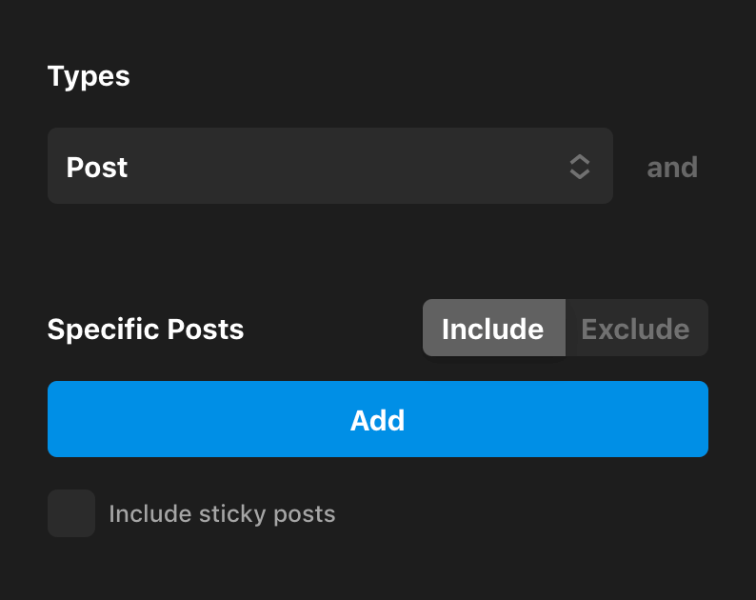This screenshot has height=600, width=756.
Task: Choose the Include tab option
Action: pos(493,329)
